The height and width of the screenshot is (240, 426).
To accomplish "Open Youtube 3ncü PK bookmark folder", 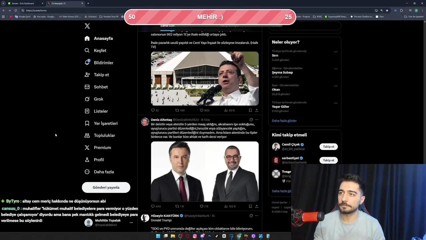I will point(109,16).
